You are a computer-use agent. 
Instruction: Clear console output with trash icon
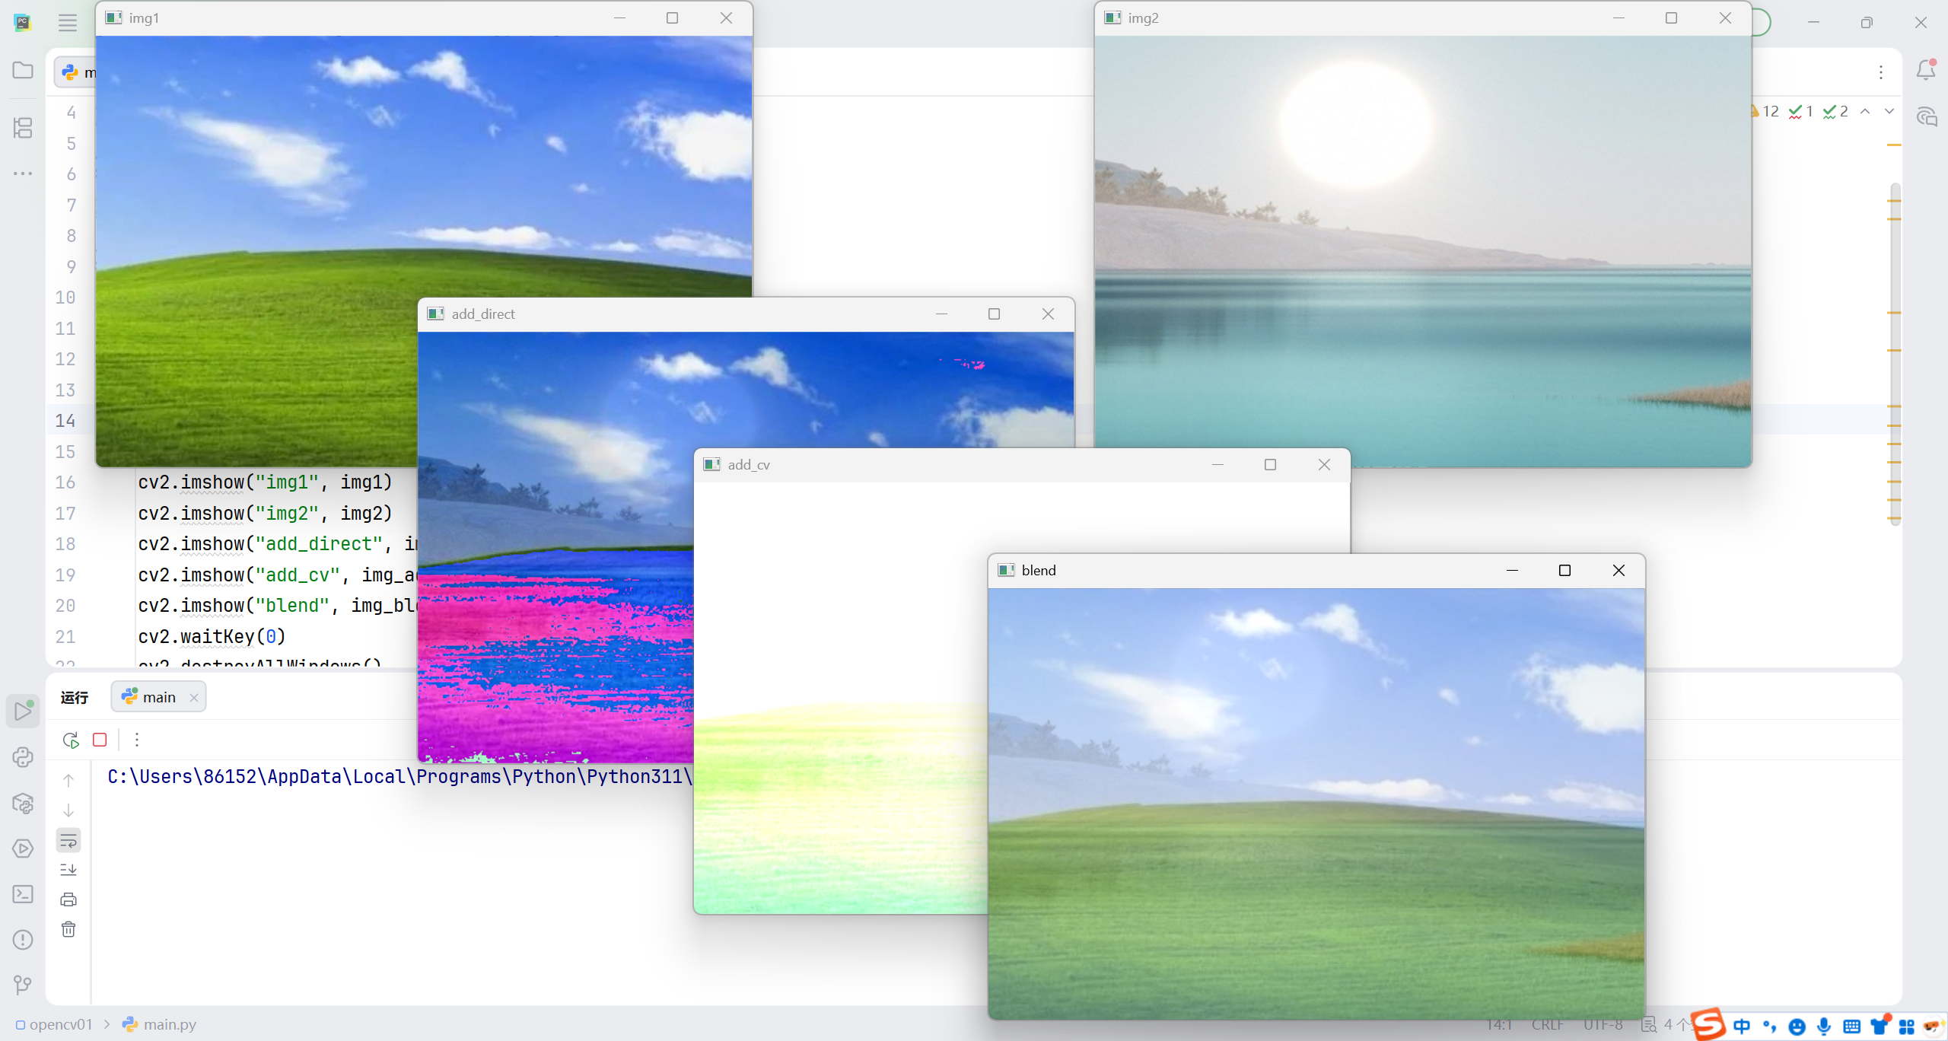(68, 929)
